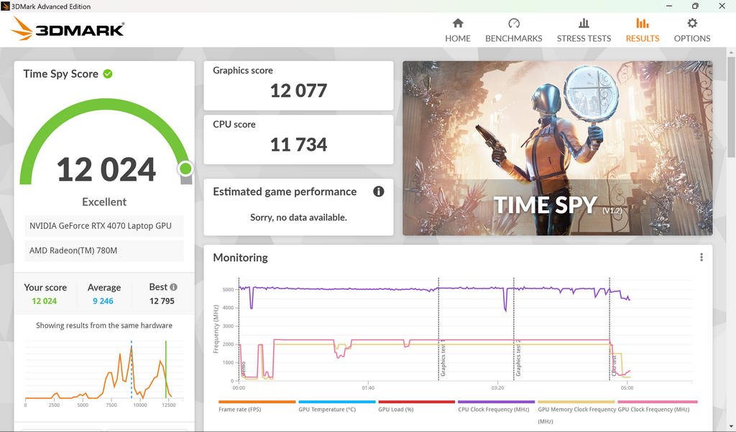Image resolution: width=736 pixels, height=432 pixels.
Task: Toggle the GPU Load (%) legend swatch
Action: [x=416, y=402]
